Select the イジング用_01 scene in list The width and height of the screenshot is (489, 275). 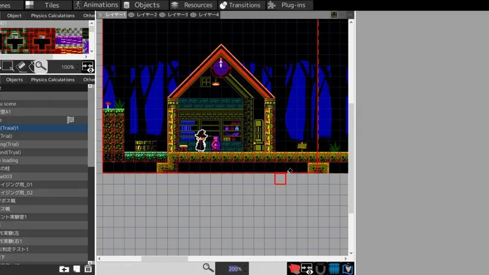(x=24, y=184)
